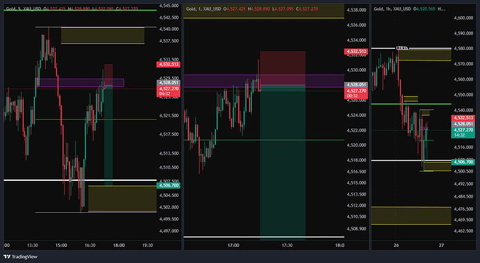The image size is (480, 263).
Task: Click the 13:30 time label
Action: click(x=33, y=245)
